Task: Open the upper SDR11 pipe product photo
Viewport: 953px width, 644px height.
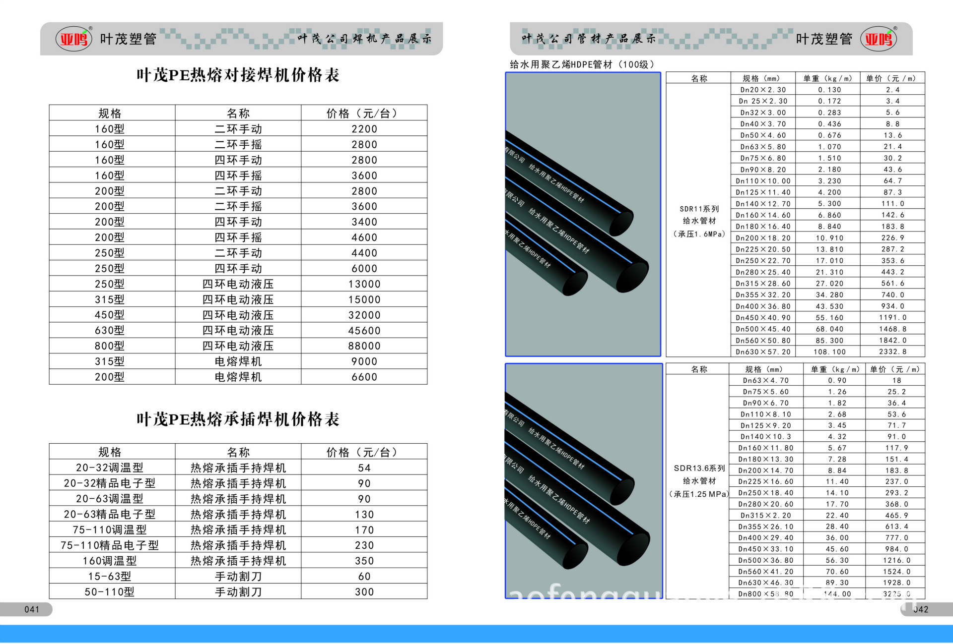Action: (583, 214)
